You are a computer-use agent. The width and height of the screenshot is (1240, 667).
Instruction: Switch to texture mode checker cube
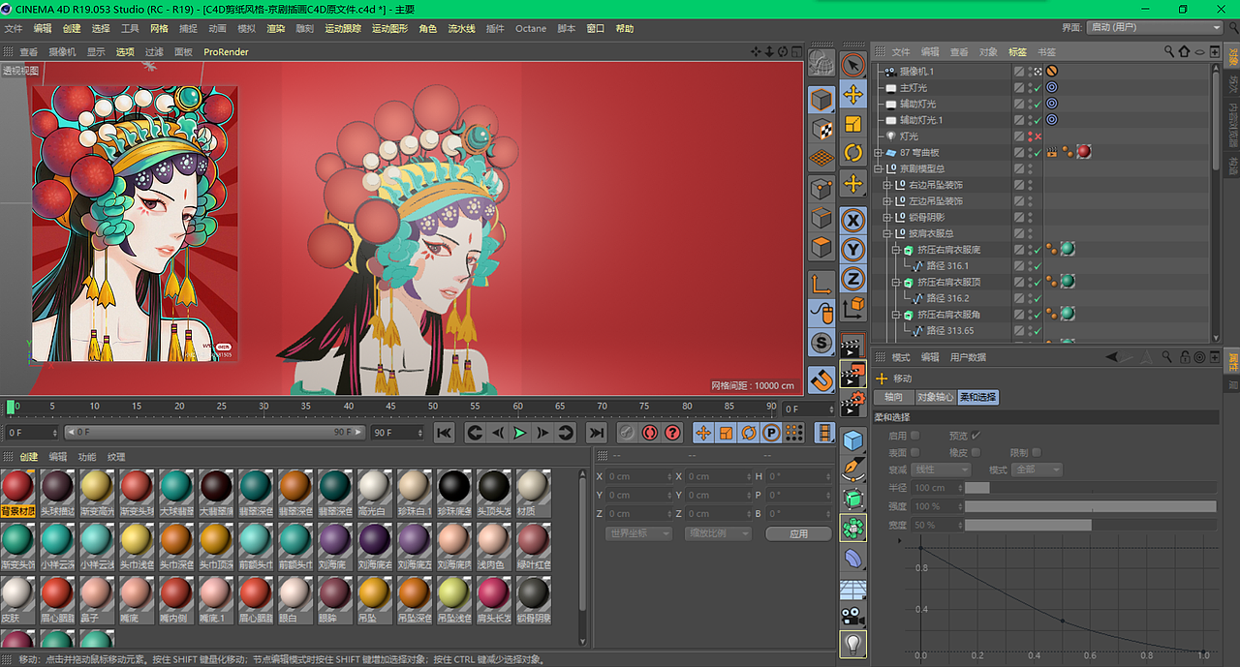(x=821, y=128)
